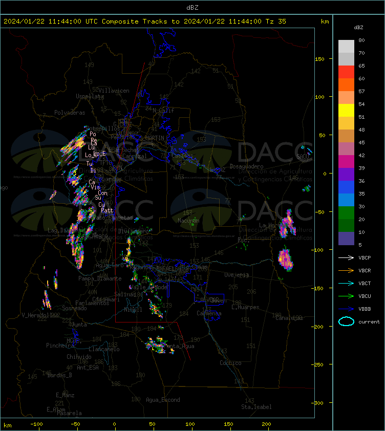Click the Agua_Escond place label
385x431 pixels.
click(163, 400)
